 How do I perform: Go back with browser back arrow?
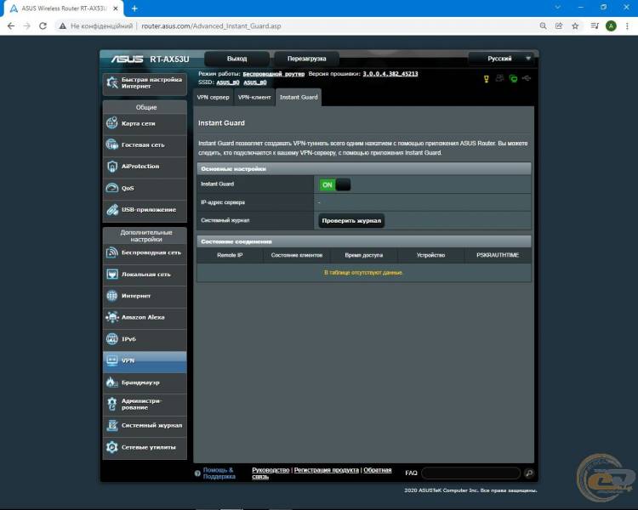click(11, 26)
